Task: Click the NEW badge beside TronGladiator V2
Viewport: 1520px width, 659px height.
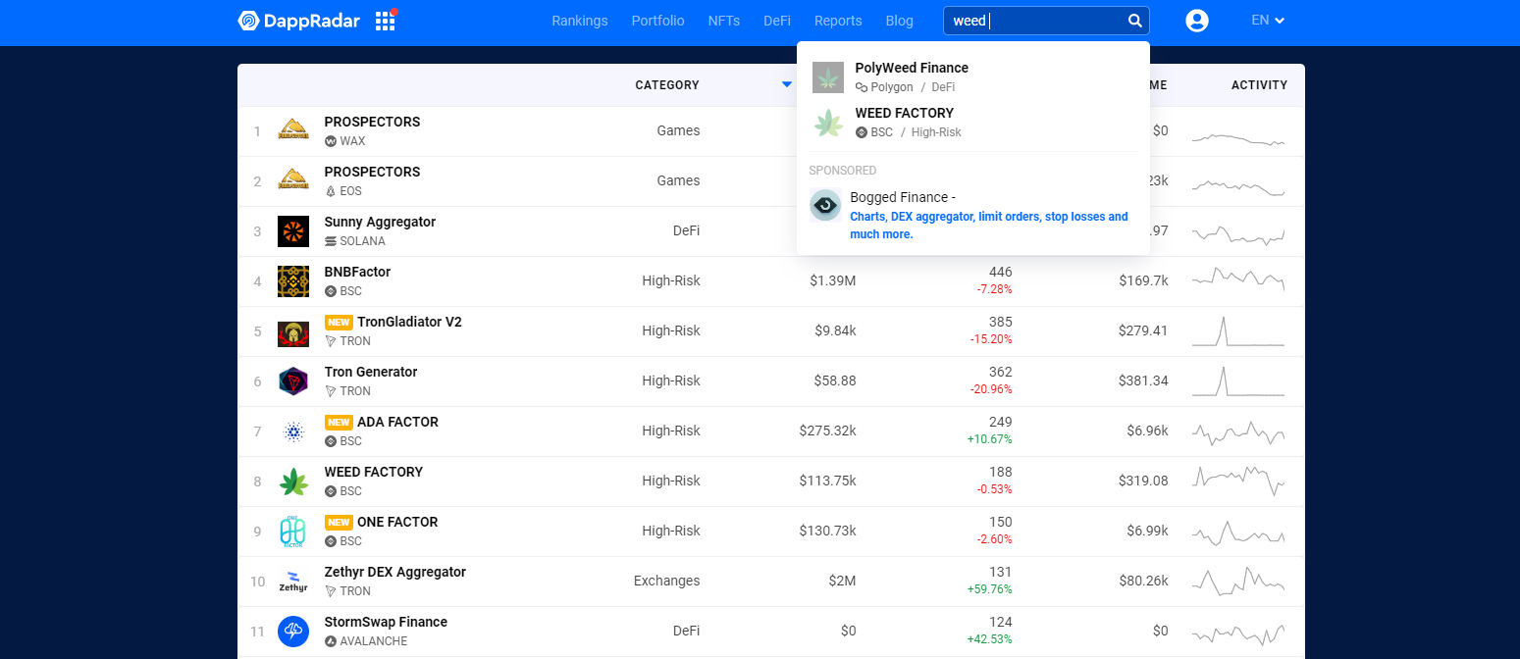Action: coord(339,323)
